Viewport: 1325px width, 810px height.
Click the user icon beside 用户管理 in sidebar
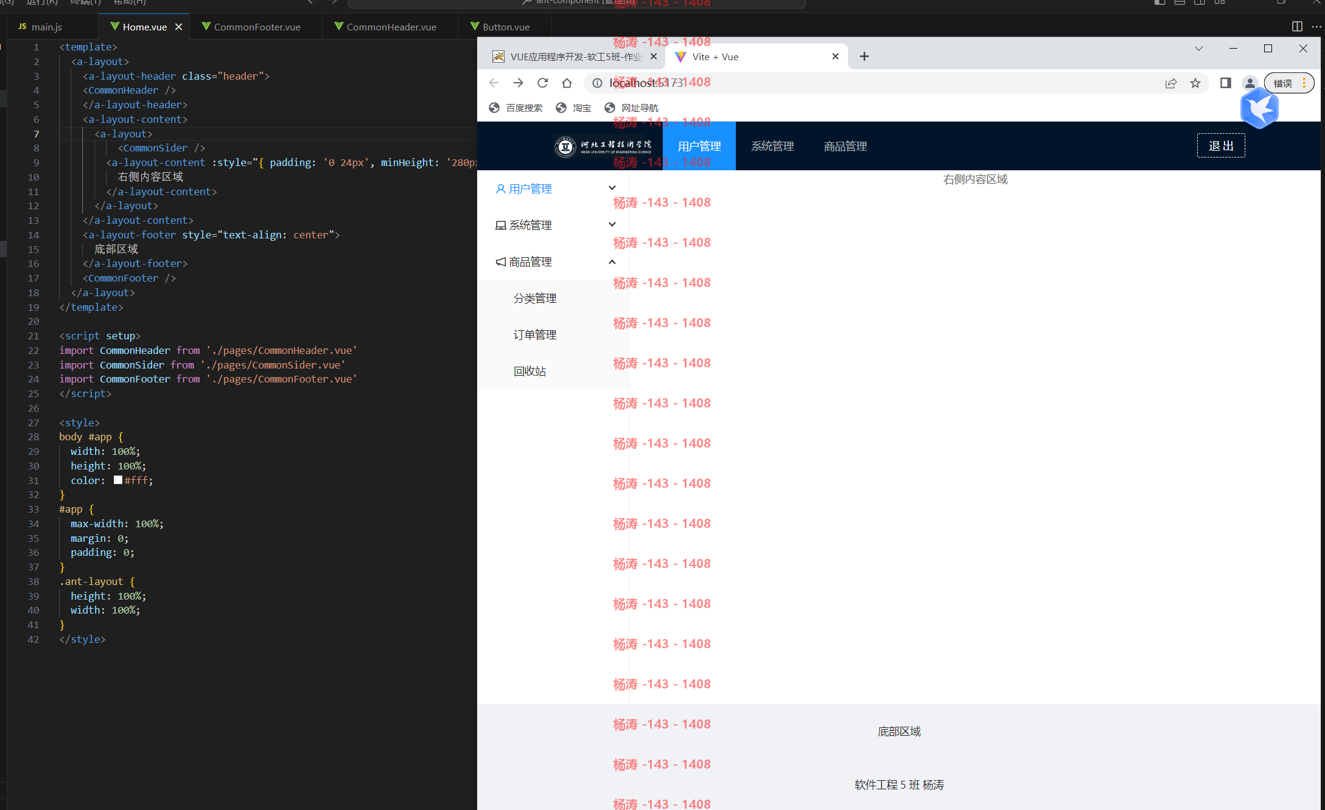500,189
